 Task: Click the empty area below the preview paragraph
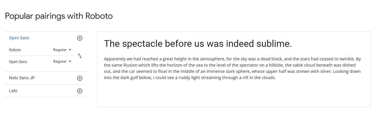point(234,94)
